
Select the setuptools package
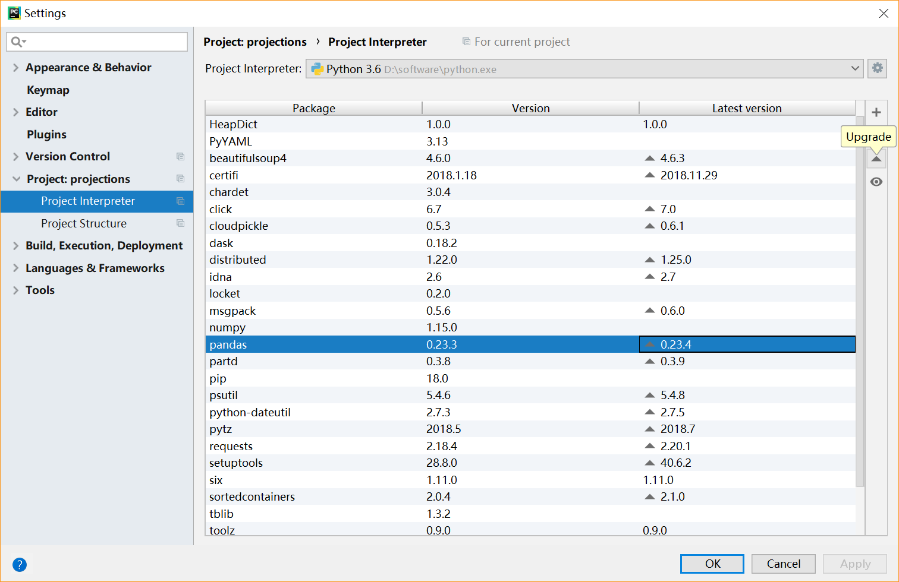(x=530, y=463)
